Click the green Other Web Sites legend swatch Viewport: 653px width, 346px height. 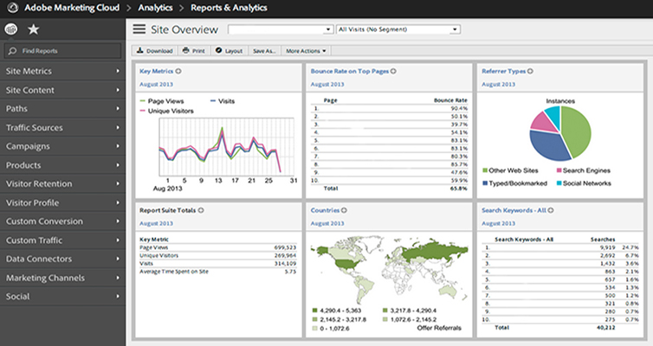tap(484, 170)
